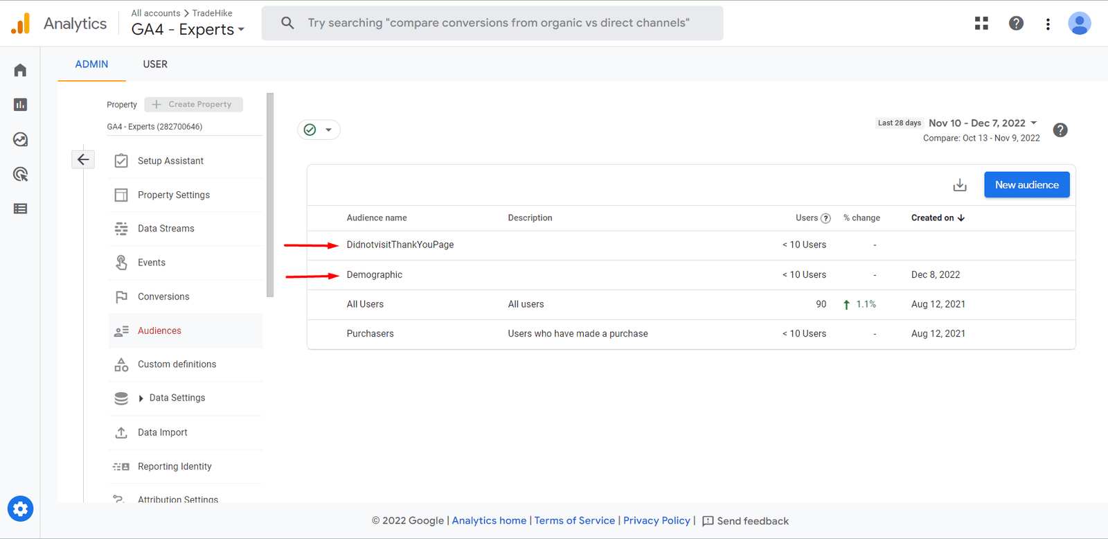The width and height of the screenshot is (1108, 539).
Task: Open the date range picker dropdown
Action: [x=983, y=123]
